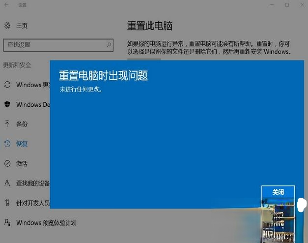
Task: Click the Windows Defender shield icon
Action: [7, 104]
